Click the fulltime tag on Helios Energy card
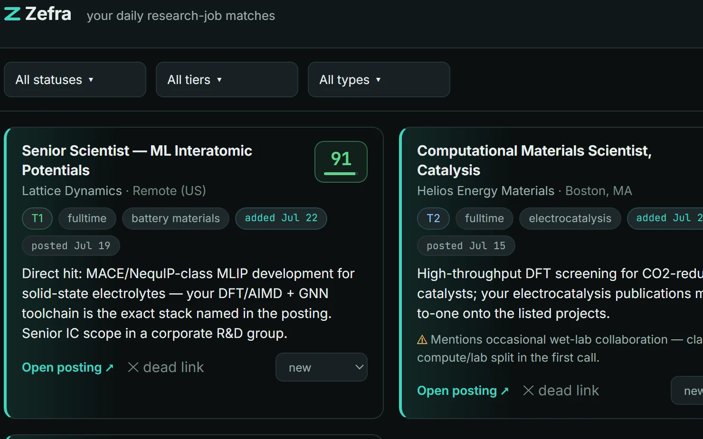The image size is (703, 439). tap(484, 218)
